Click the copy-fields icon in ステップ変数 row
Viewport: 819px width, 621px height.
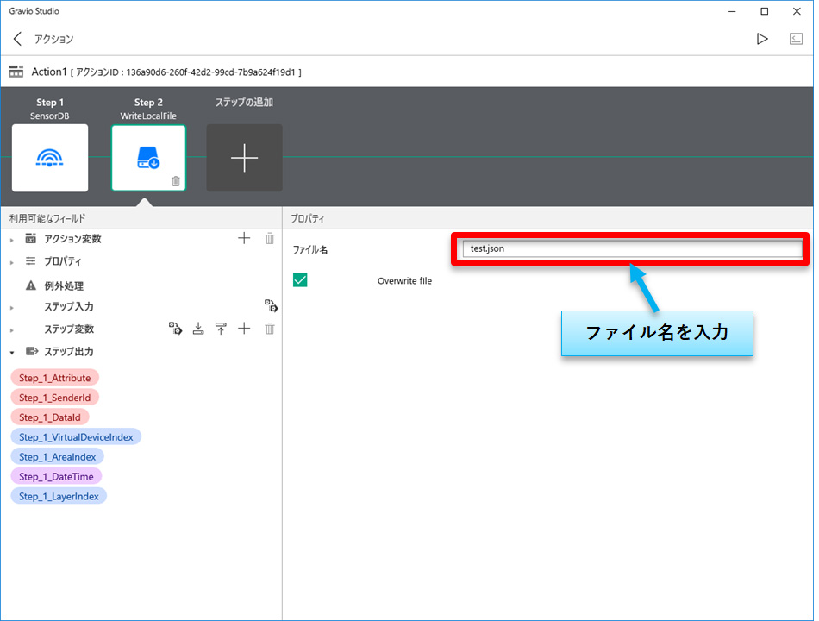point(176,329)
